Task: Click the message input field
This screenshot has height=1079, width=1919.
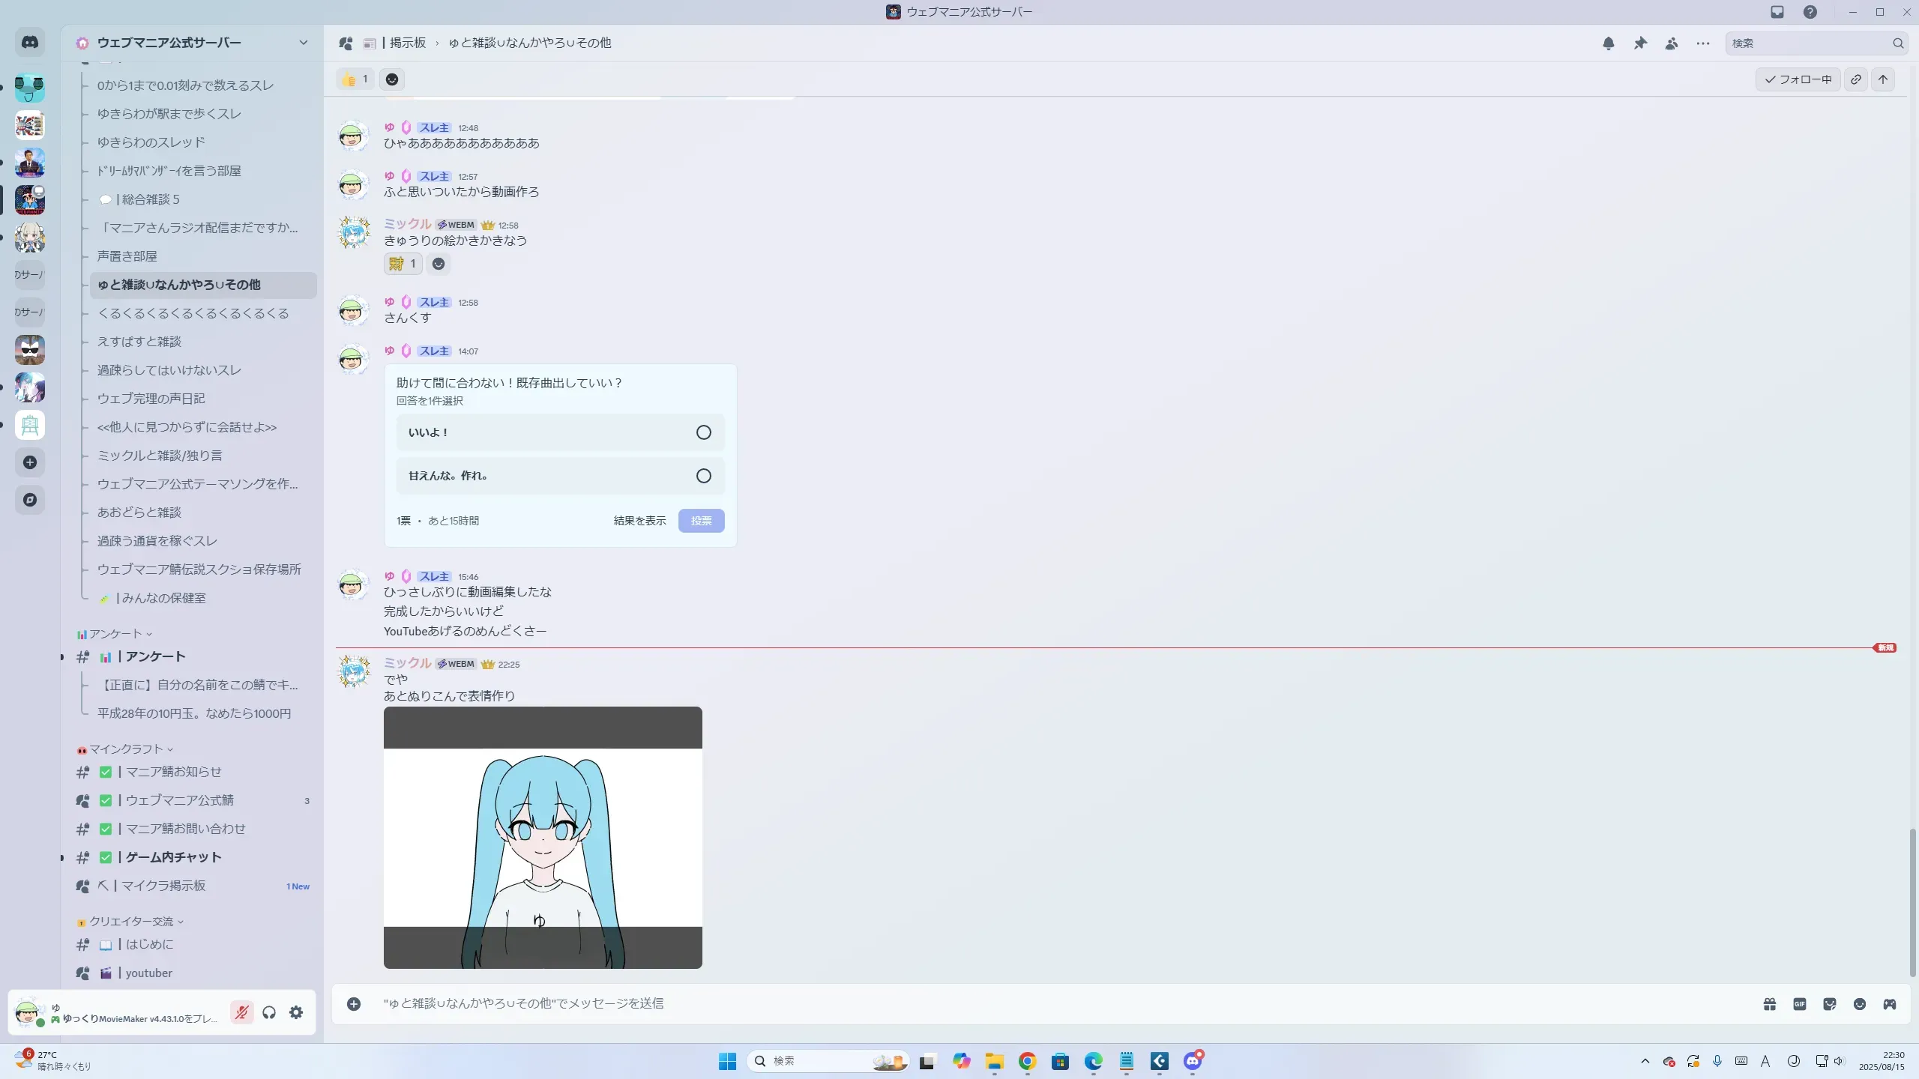Action: [x=1049, y=1003]
